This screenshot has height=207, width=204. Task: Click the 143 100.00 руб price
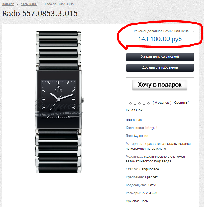click(160, 39)
